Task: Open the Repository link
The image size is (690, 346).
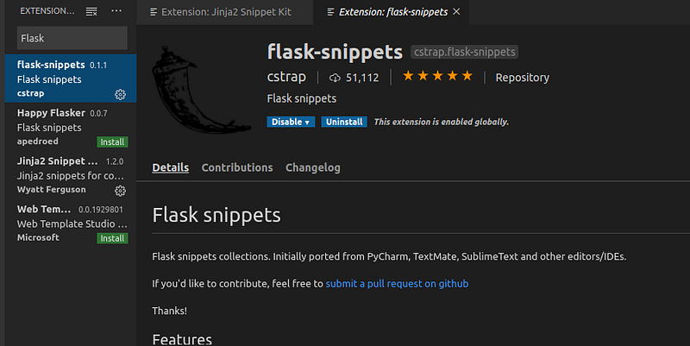Action: pos(523,78)
